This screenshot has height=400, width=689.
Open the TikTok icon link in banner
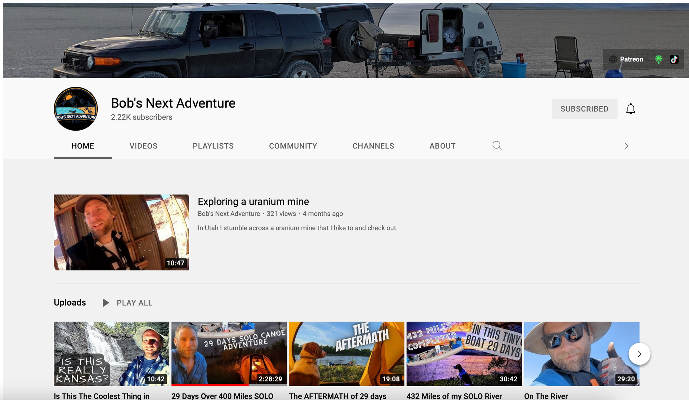(x=674, y=59)
